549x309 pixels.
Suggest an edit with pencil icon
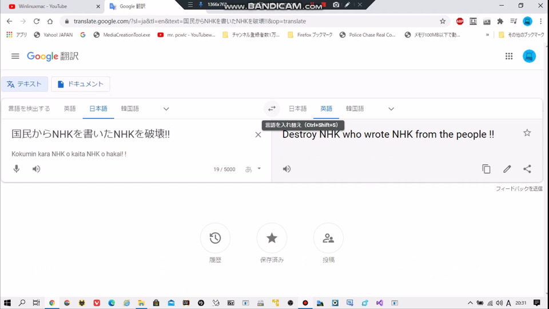(507, 169)
